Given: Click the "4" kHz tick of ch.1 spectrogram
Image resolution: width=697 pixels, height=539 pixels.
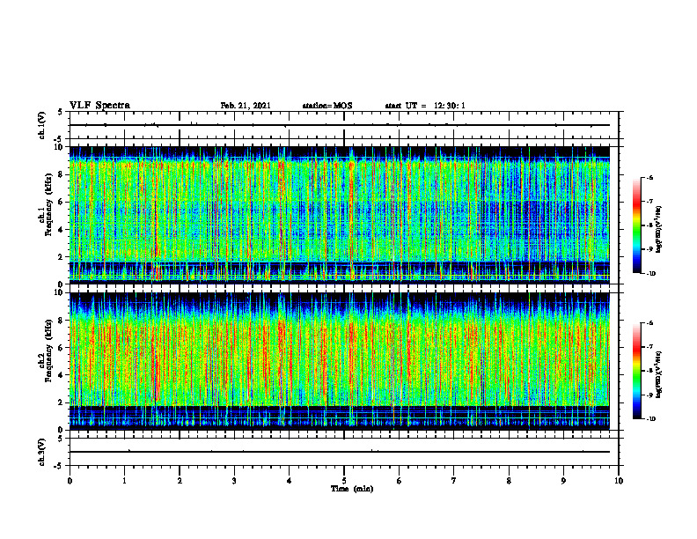Looking at the screenshot, I should coord(62,230).
